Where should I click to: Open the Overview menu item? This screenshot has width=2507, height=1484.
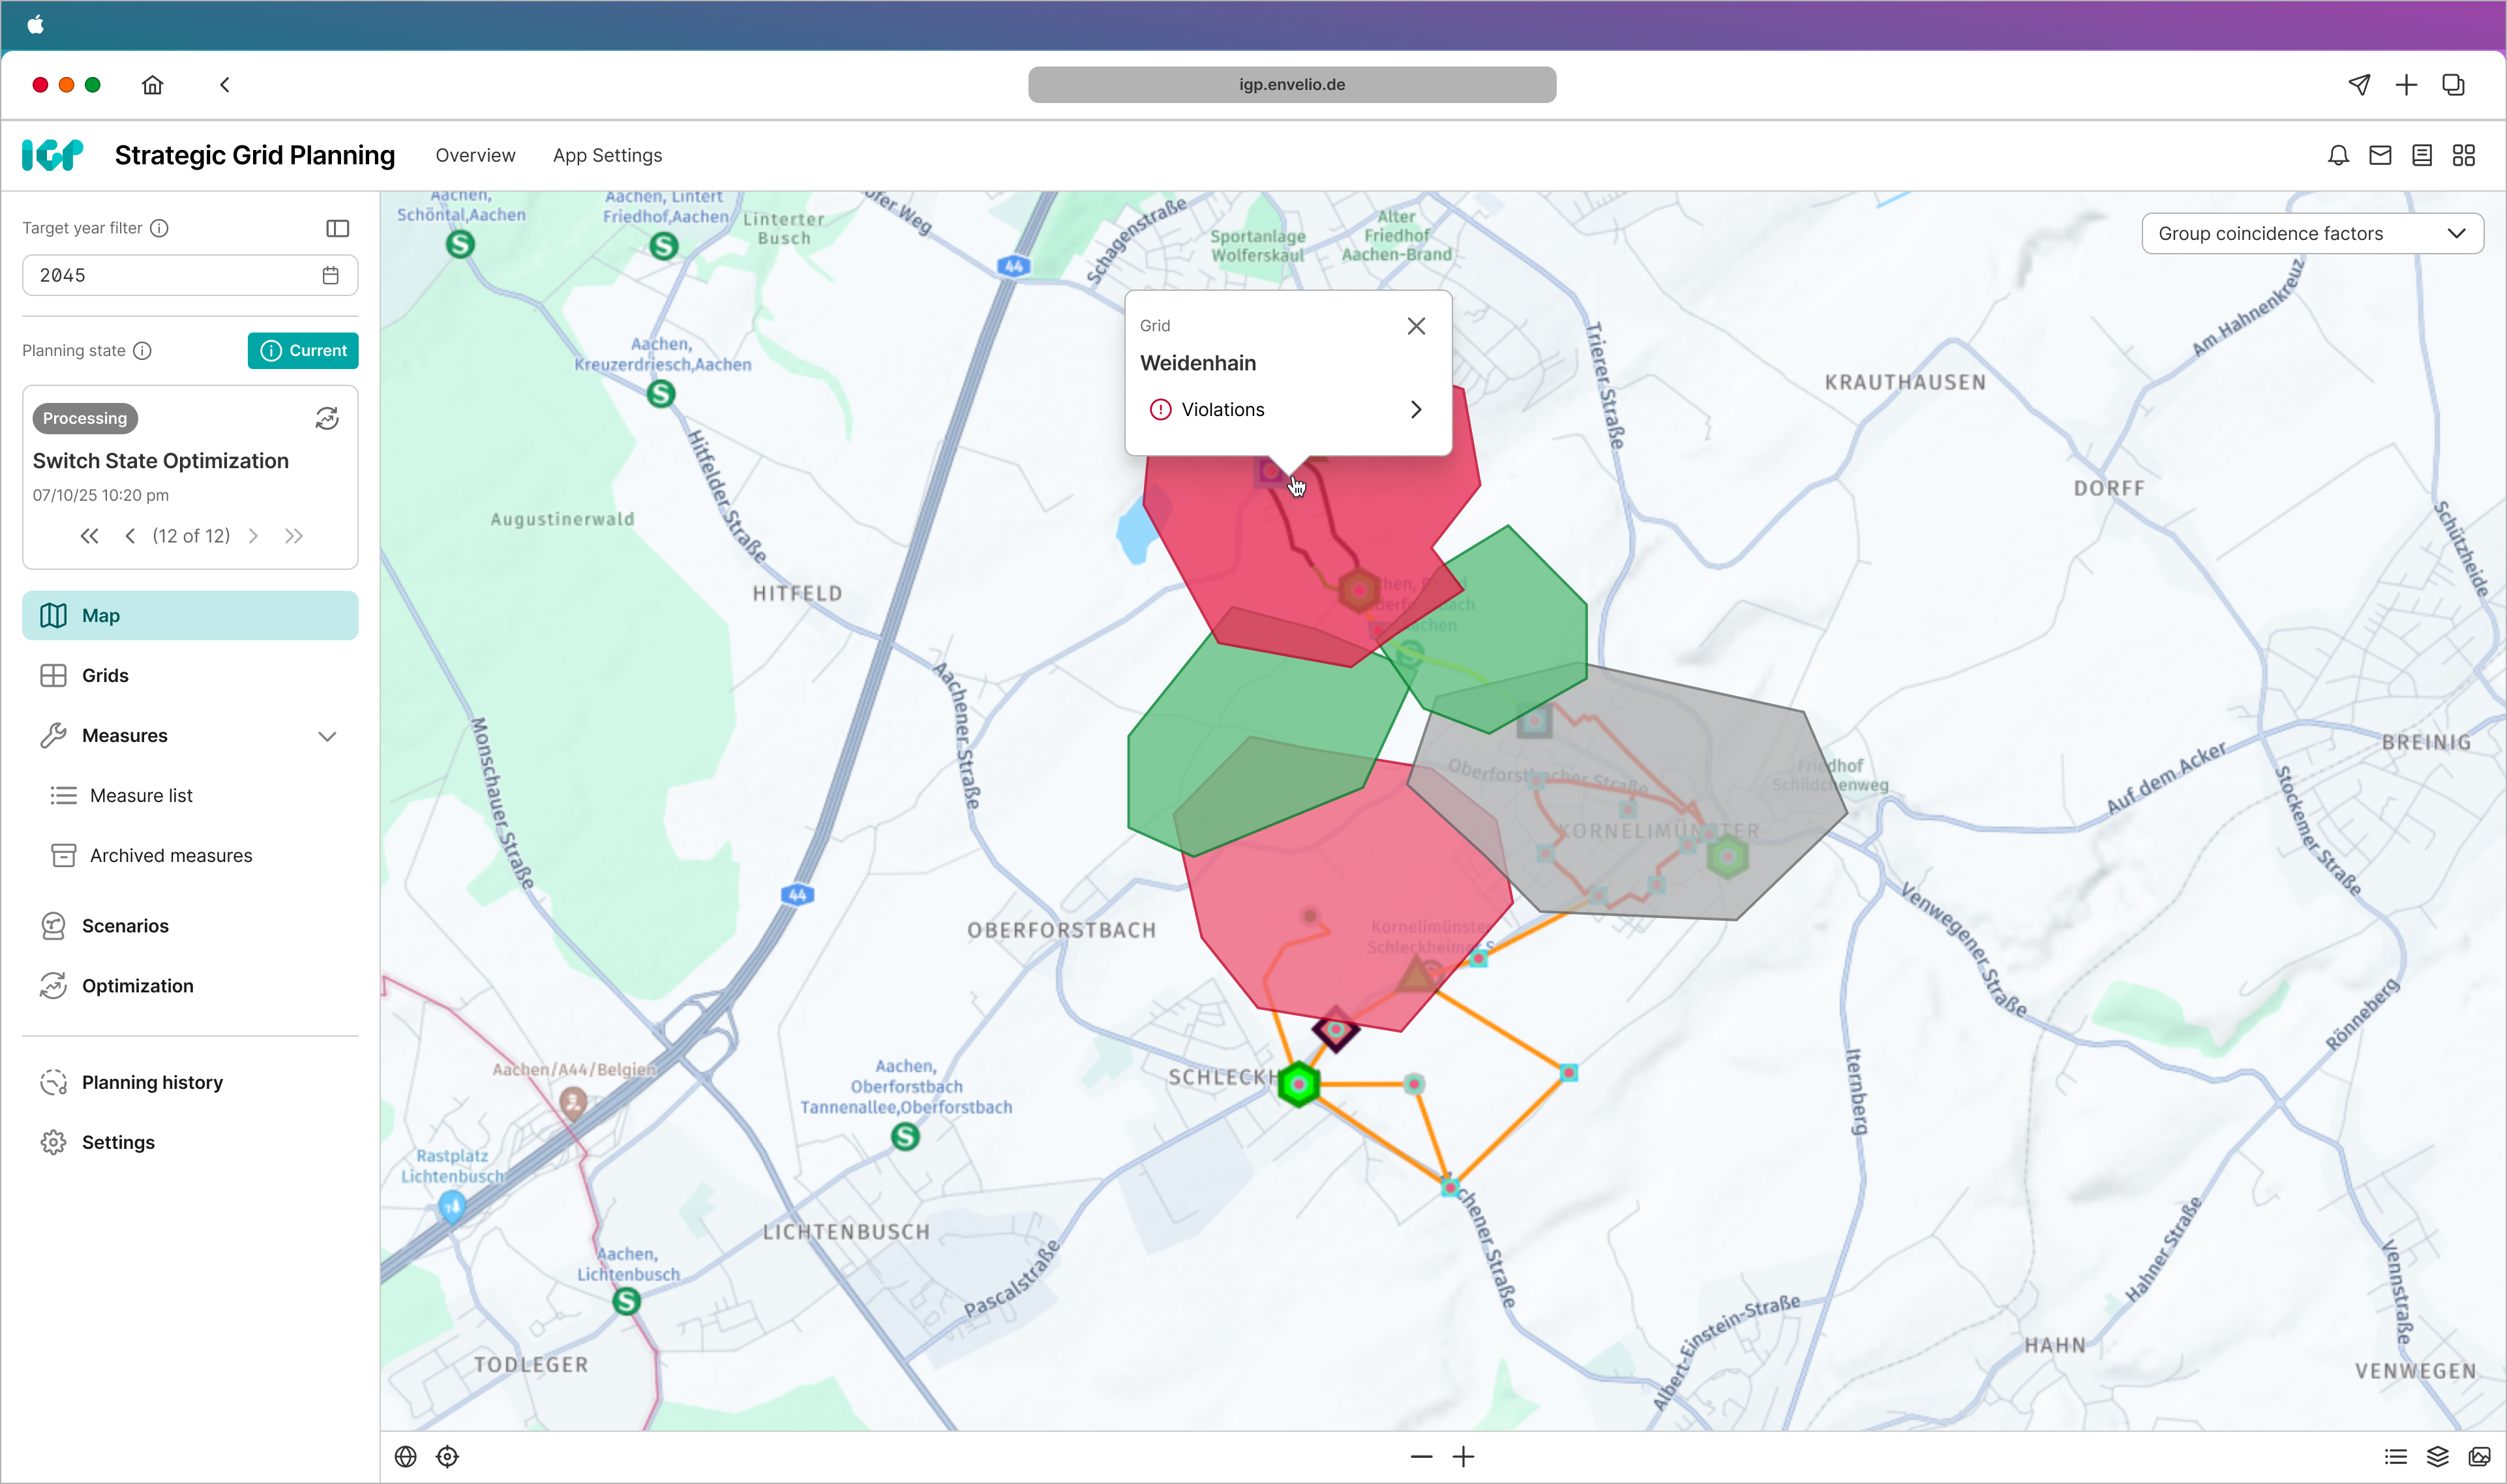[x=475, y=155]
